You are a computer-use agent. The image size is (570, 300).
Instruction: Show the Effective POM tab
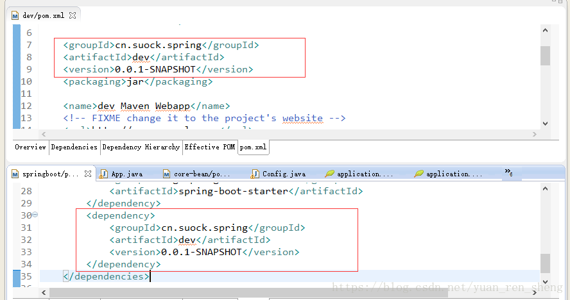[x=210, y=147]
